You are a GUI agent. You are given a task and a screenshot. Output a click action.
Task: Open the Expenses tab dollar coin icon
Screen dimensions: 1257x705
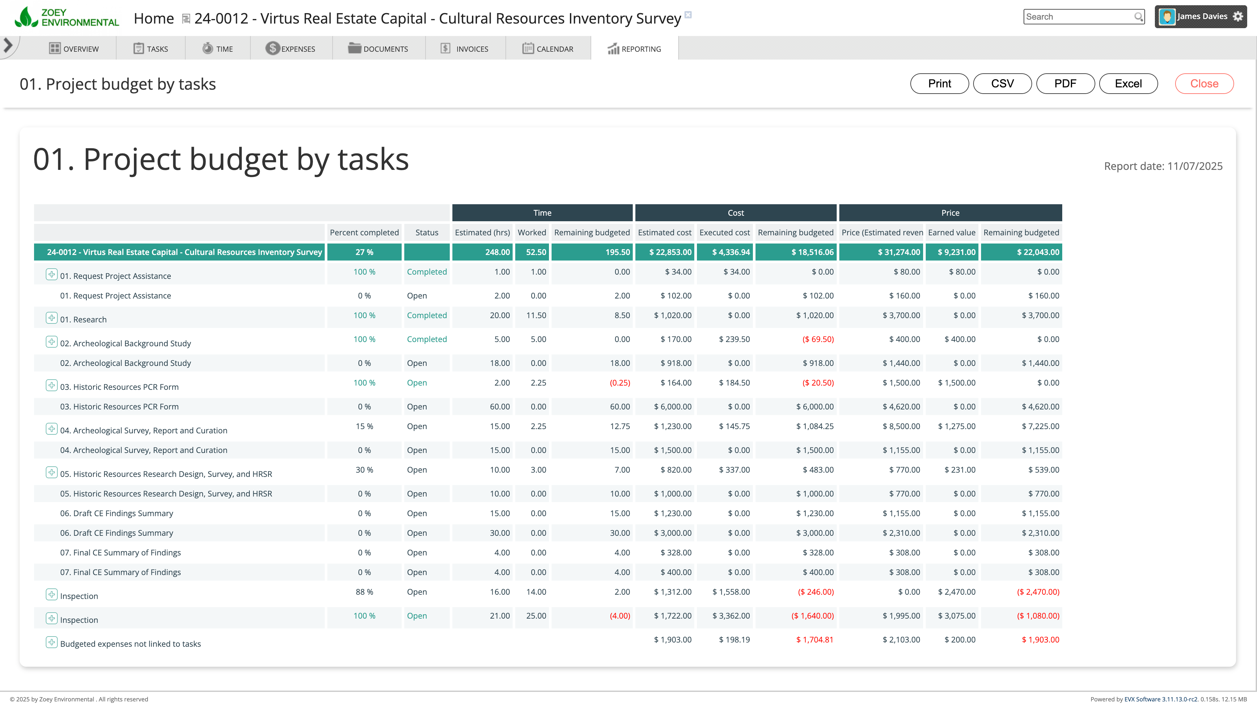pos(272,48)
